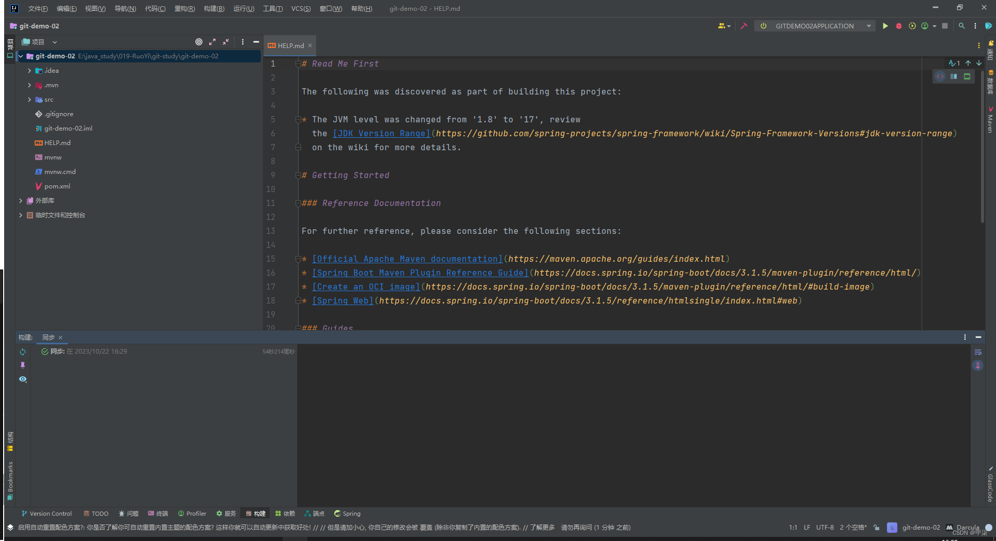This screenshot has height=541, width=996.
Task: Hide the project tool window
Action: coord(256,42)
